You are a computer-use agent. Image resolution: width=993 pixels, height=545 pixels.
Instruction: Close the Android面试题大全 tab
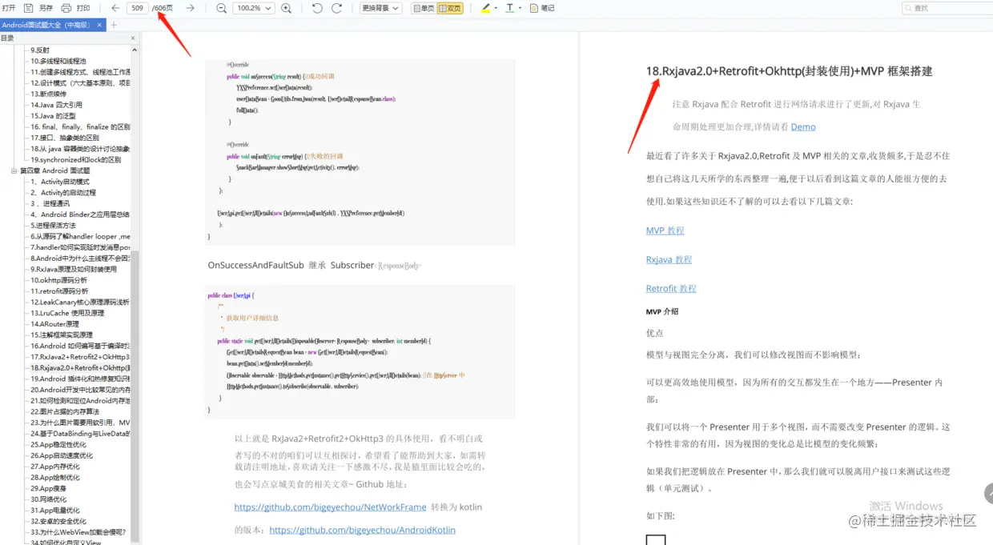point(100,25)
